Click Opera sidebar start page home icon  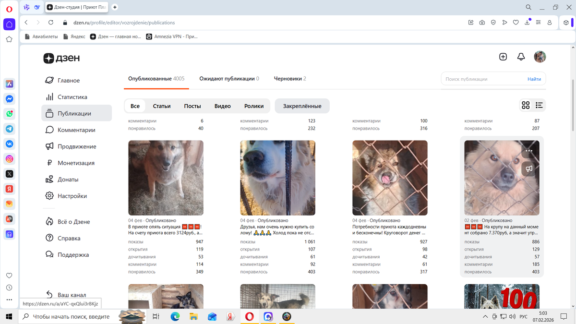9,24
